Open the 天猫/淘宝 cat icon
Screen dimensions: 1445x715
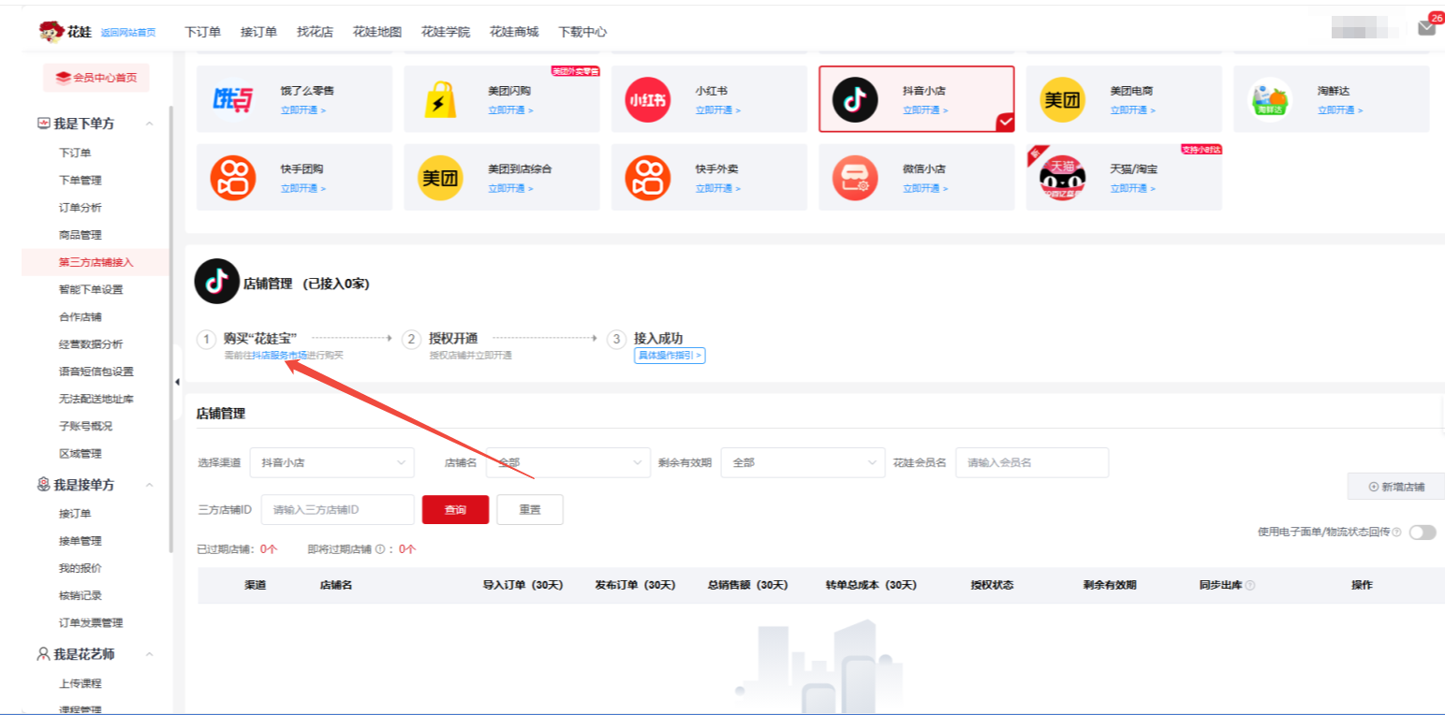(x=1063, y=178)
